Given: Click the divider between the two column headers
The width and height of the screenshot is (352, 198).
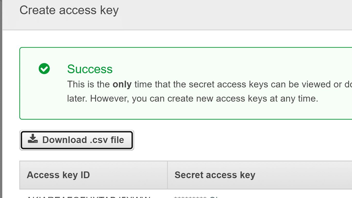Looking at the screenshot, I should click(x=167, y=175).
